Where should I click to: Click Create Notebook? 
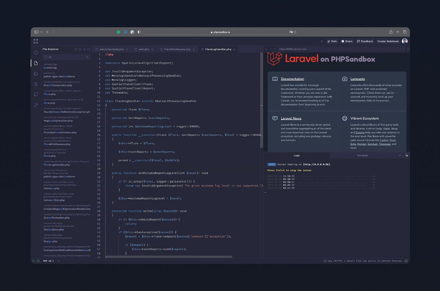point(388,41)
